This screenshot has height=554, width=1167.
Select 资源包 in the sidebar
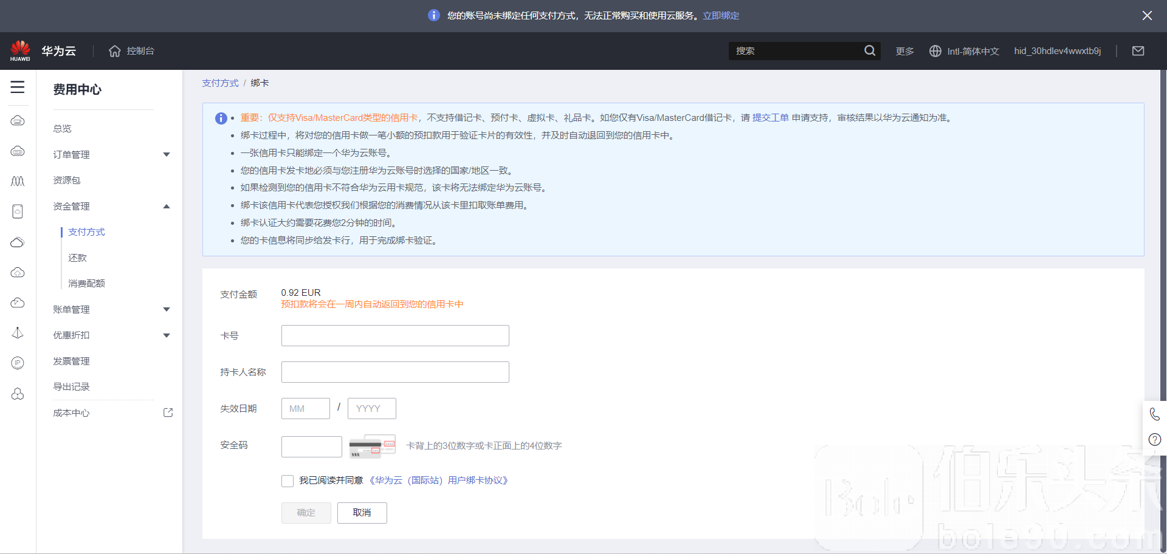point(67,180)
